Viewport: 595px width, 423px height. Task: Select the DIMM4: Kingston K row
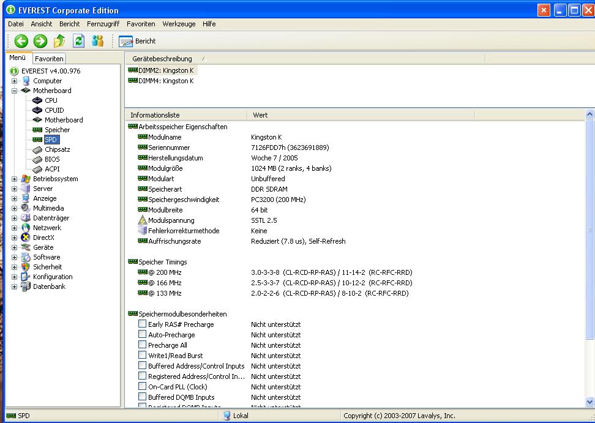point(161,81)
